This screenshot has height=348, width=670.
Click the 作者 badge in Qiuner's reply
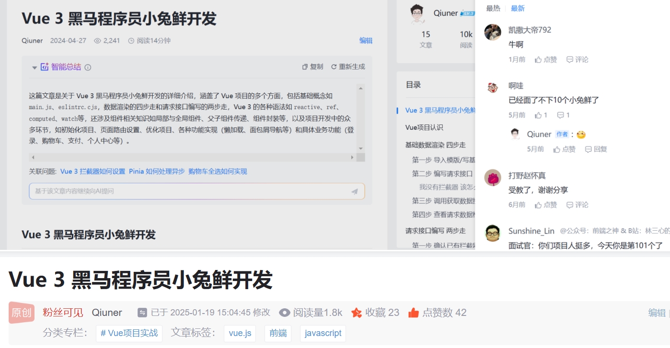[562, 135]
